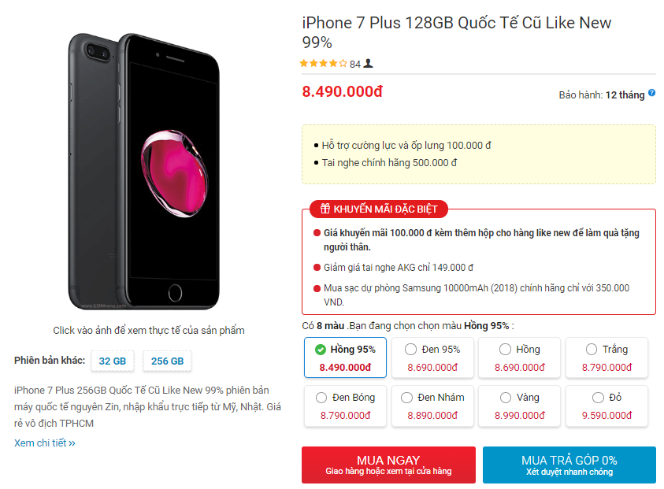Click the star rating icons
This screenshot has width=664, height=489.
[324, 64]
